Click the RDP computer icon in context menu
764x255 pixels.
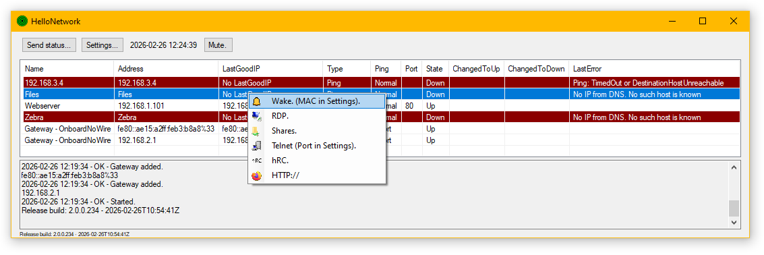click(257, 116)
